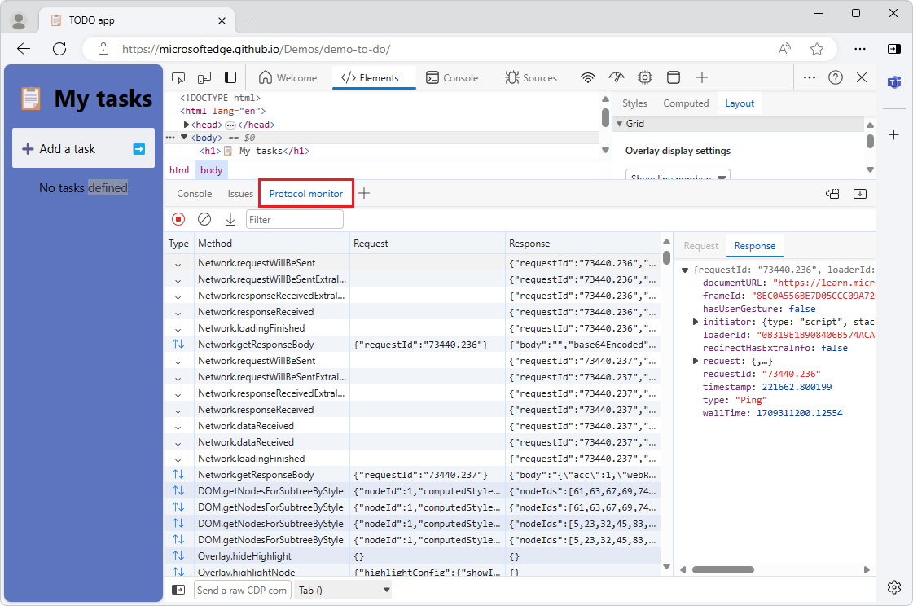
Task: Toggle the activity bar sidebar icon
Action: click(x=230, y=77)
